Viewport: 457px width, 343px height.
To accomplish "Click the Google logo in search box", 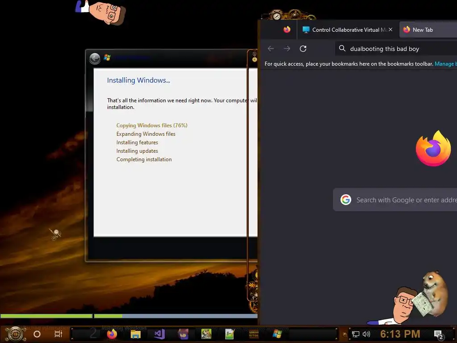I will coord(346,200).
